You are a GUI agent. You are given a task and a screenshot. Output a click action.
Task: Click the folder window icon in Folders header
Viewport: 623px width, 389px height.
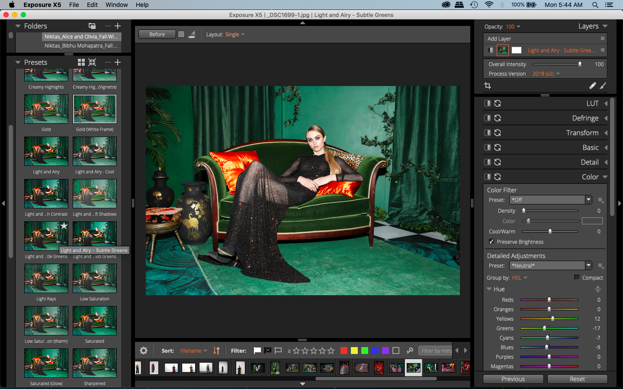pos(92,26)
